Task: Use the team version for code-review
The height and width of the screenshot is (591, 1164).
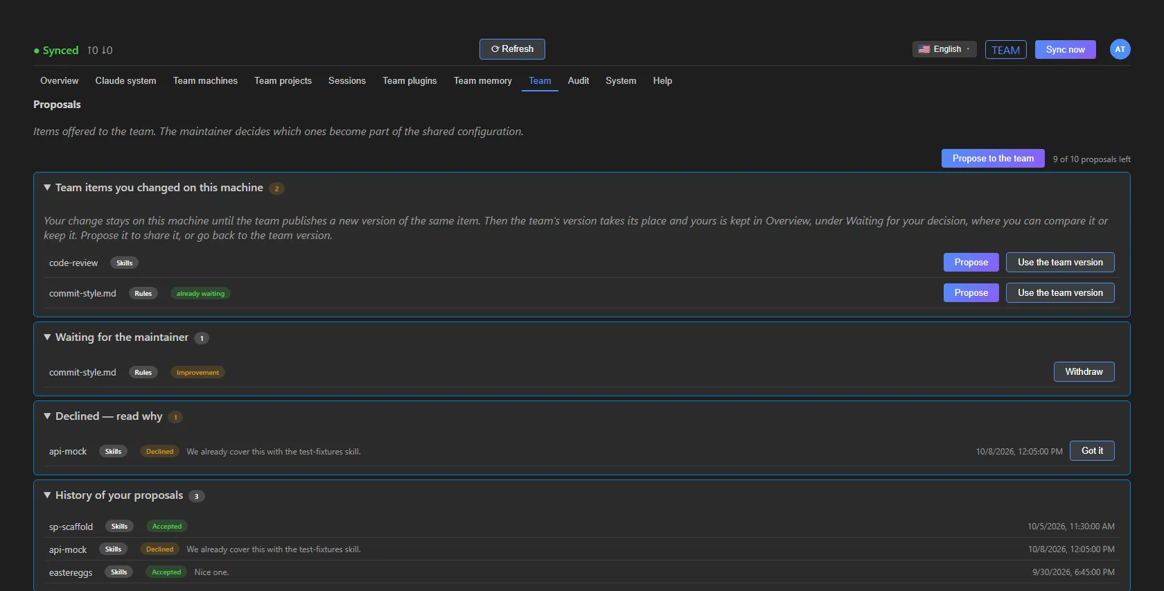Action: [1060, 263]
